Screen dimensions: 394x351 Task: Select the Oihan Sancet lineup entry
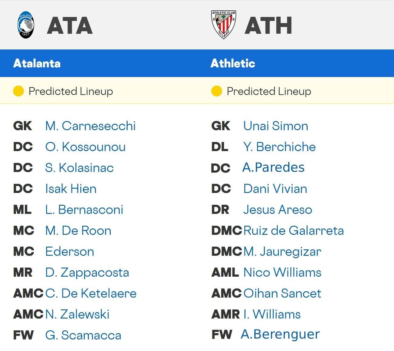coord(282,293)
